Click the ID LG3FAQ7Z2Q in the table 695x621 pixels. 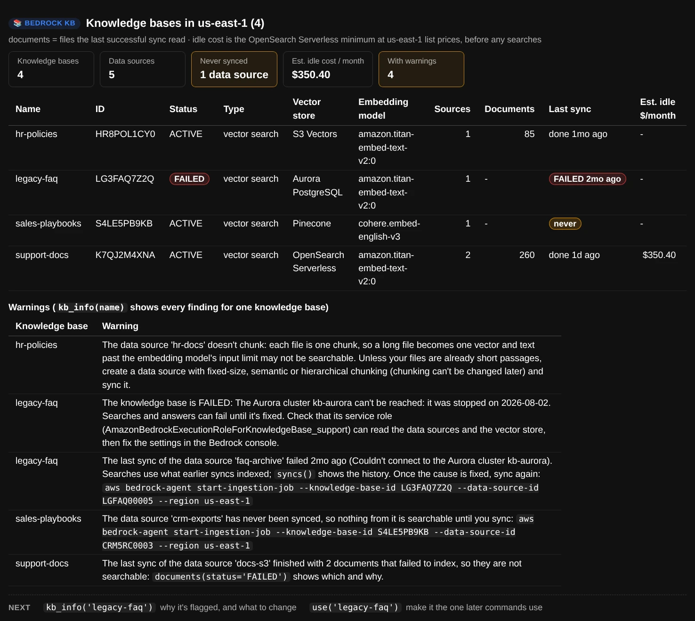pos(124,178)
